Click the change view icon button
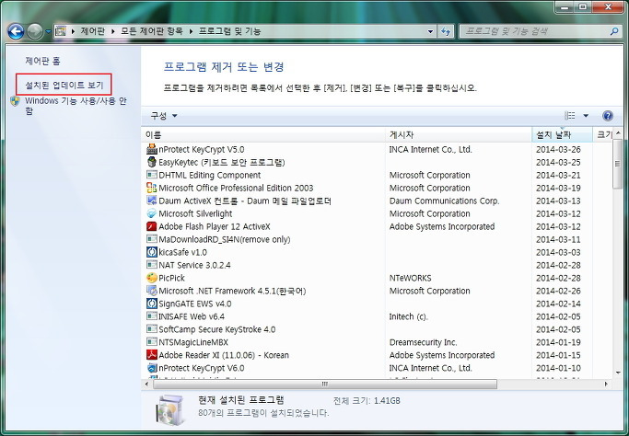Viewport: 629px width, 436px height. point(570,115)
